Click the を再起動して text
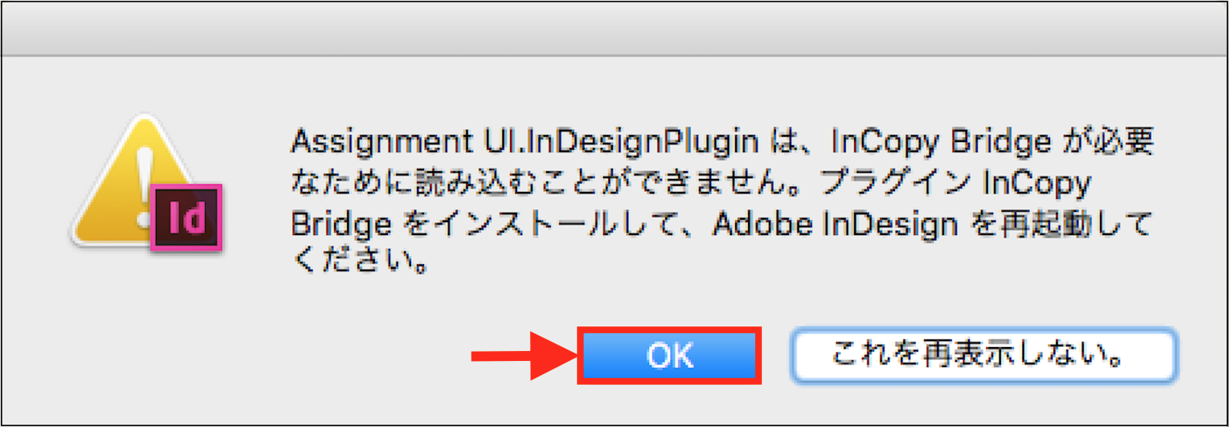1229x427 pixels. (1060, 224)
